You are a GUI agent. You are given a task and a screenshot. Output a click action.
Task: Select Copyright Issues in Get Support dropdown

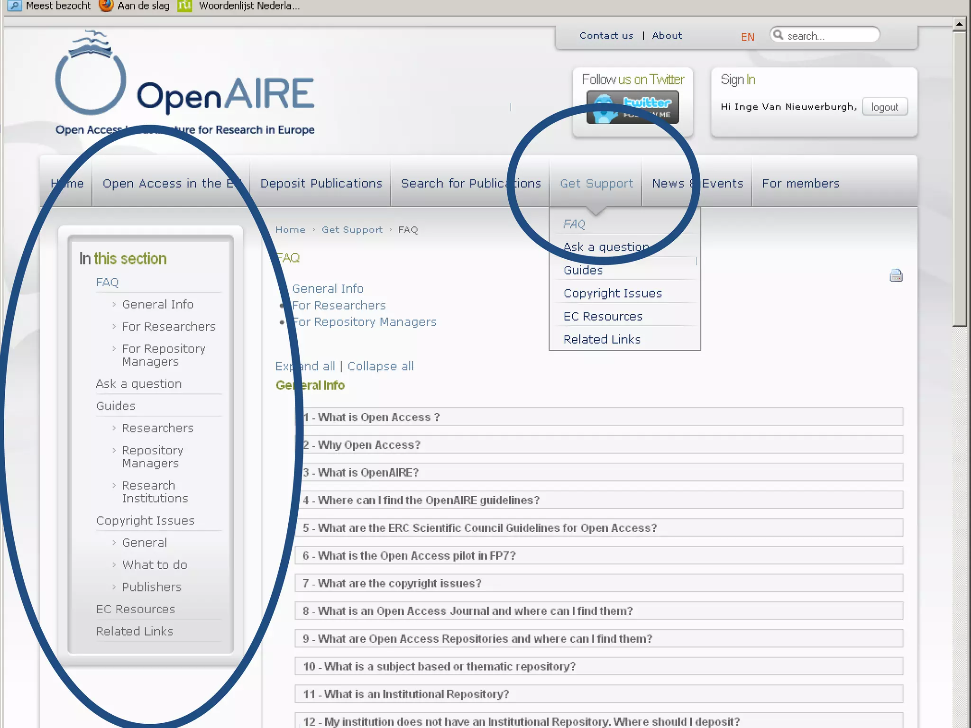click(613, 293)
